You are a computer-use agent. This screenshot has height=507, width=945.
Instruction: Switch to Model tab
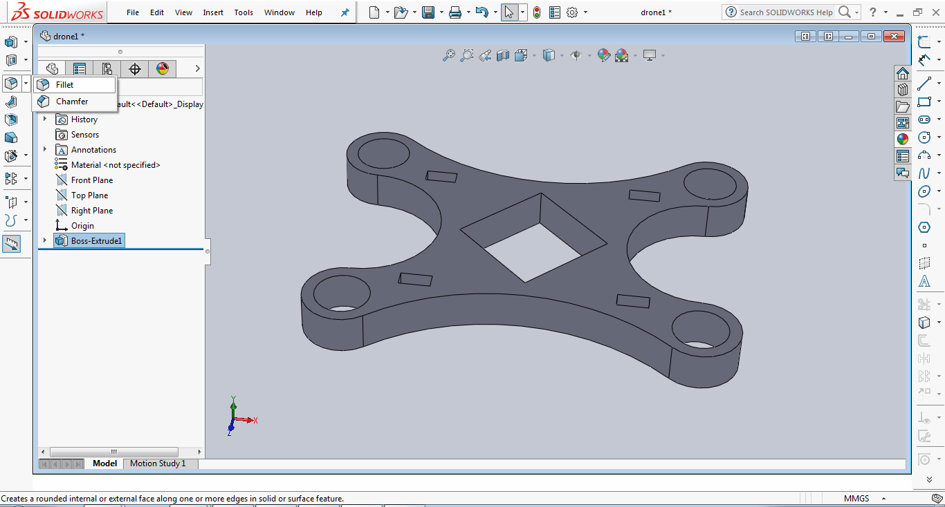[105, 463]
